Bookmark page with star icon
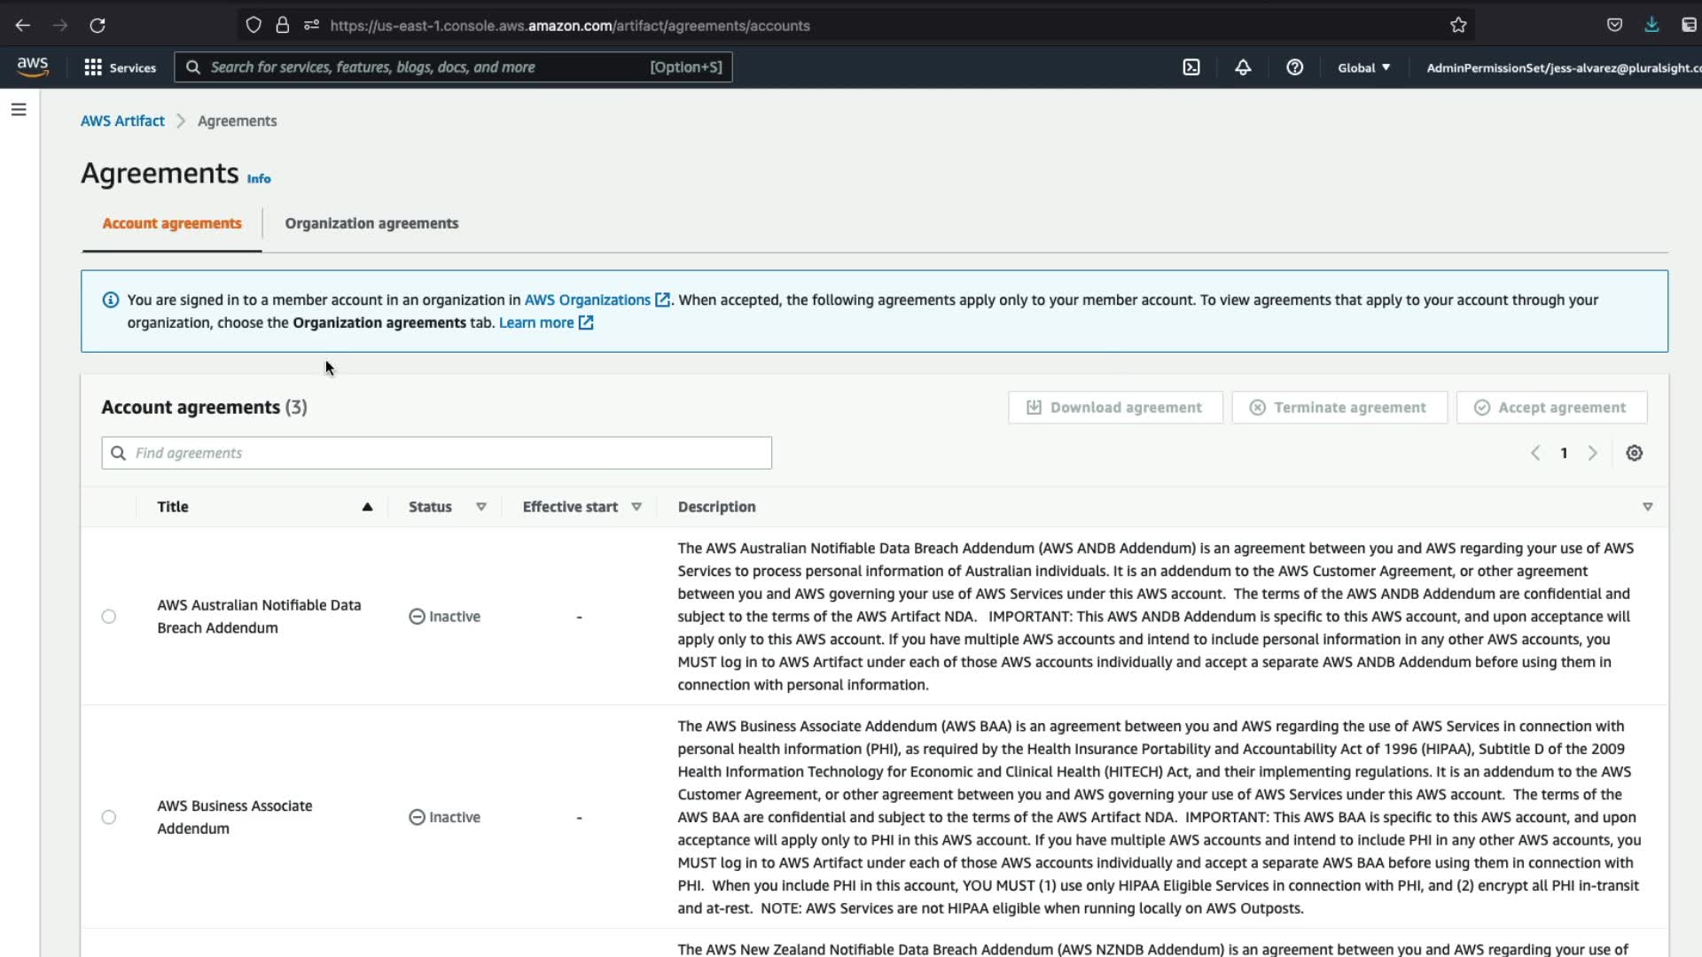The width and height of the screenshot is (1702, 957). click(x=1458, y=26)
